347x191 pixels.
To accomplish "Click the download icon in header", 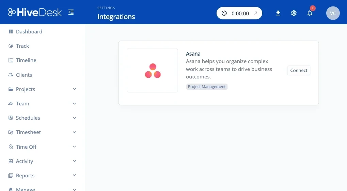I will [x=278, y=13].
